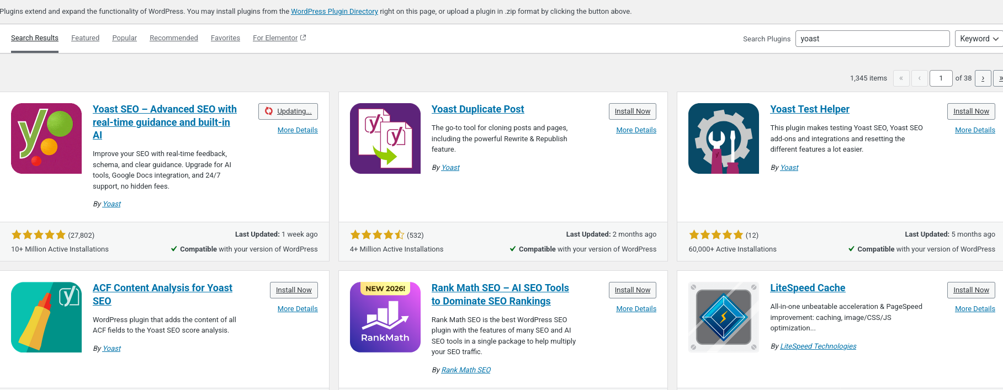Install LiteSpeed Cache now
The image size is (1003, 390).
971,290
